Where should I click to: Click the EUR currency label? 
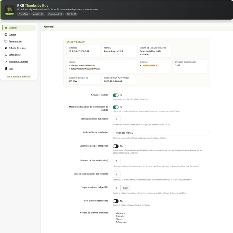(x=125, y=188)
